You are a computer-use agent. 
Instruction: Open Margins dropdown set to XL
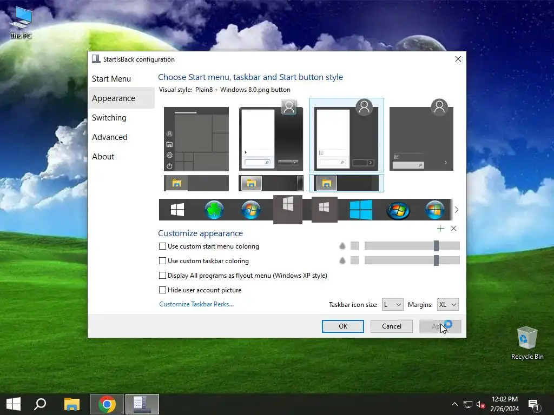click(447, 305)
